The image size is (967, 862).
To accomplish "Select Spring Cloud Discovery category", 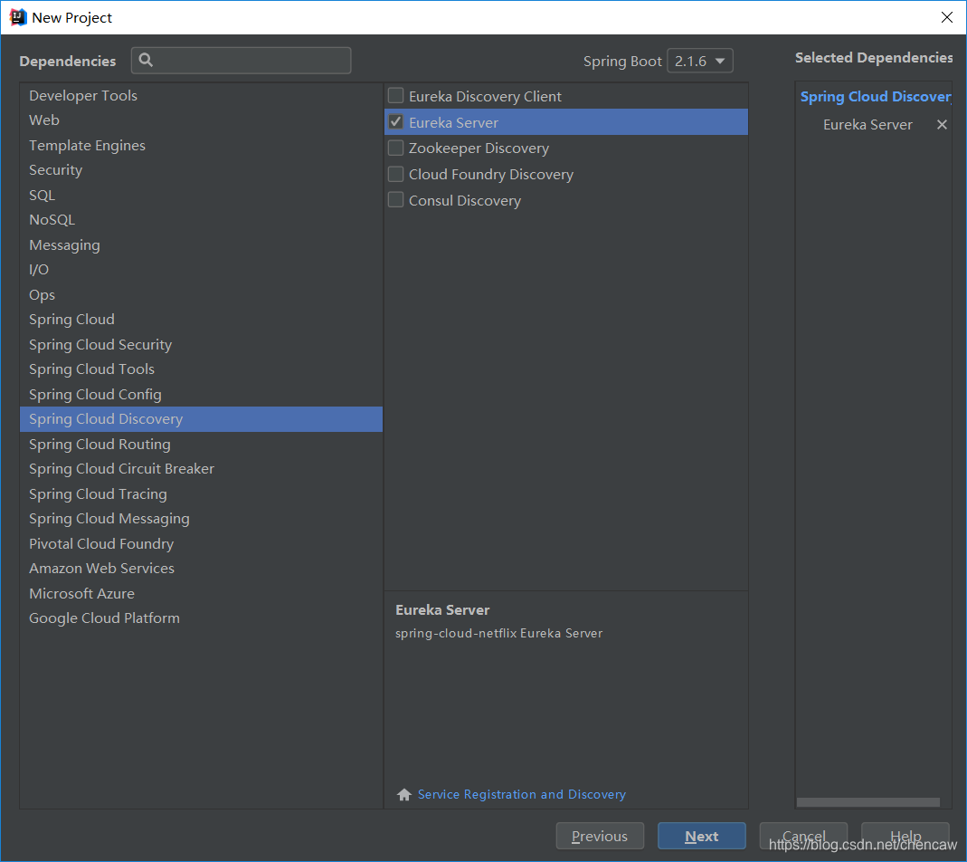I will tap(201, 419).
